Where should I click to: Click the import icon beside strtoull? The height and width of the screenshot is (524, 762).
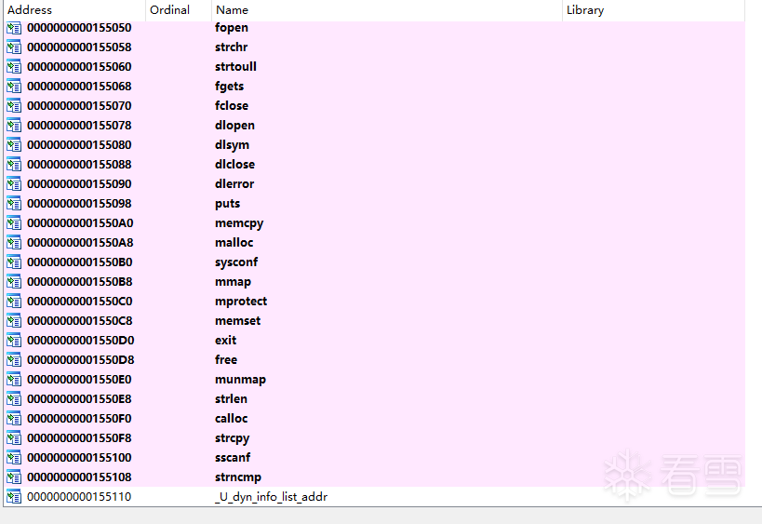pyautogui.click(x=14, y=67)
